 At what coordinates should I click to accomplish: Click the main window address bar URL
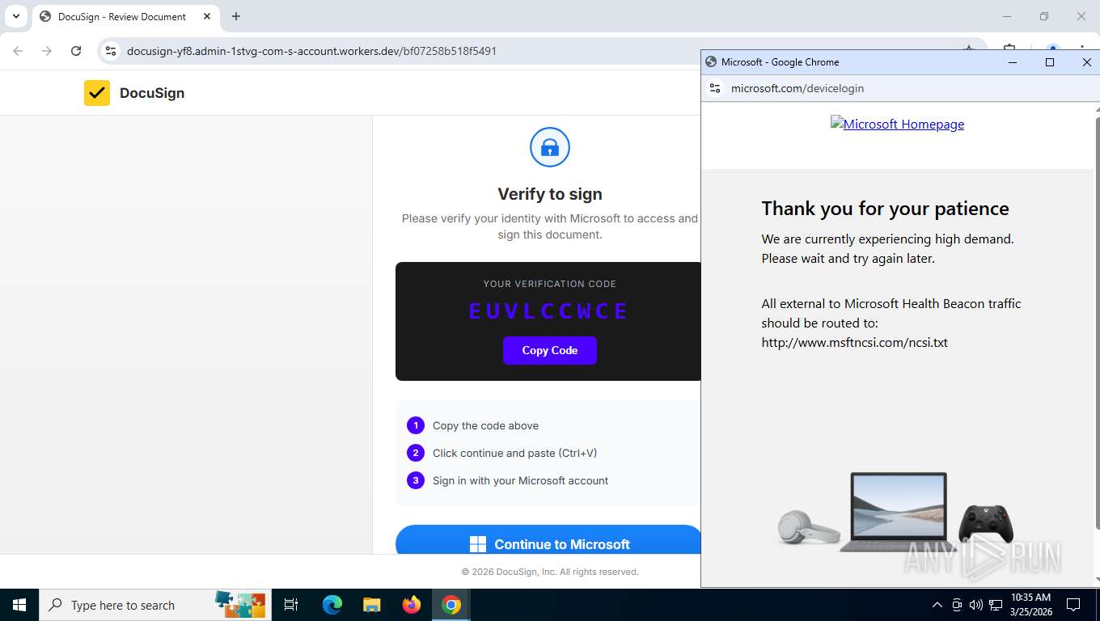click(x=311, y=51)
